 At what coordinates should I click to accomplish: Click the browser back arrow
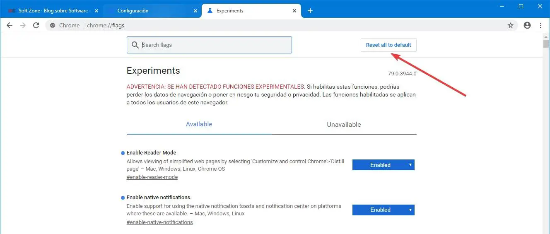click(10, 25)
